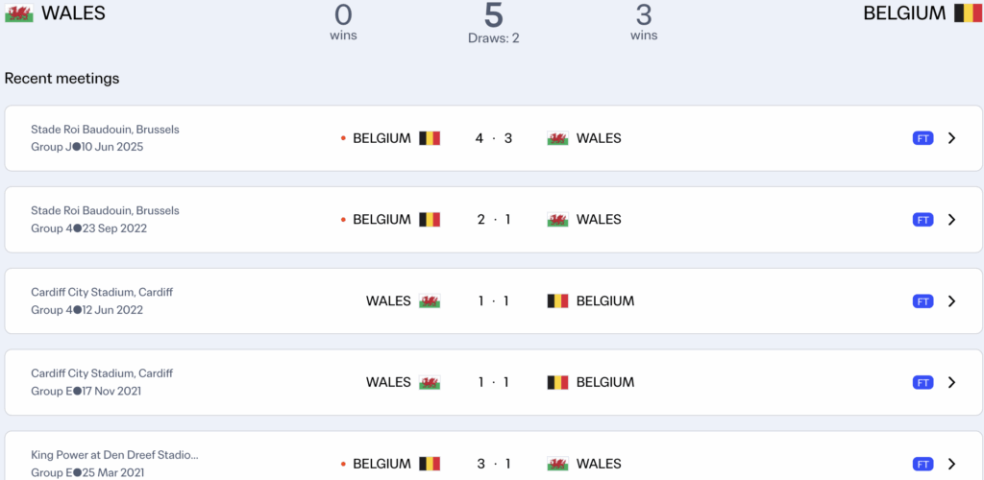Click Wales flag in 10 Jun 2025 match
Screen dimensions: 984x480
(557, 138)
